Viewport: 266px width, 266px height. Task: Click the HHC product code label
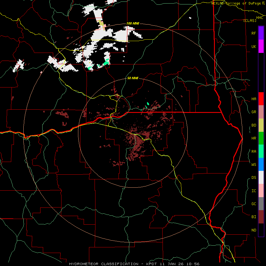pyautogui.click(x=259, y=18)
